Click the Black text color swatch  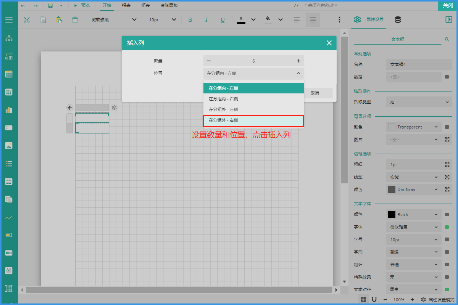coord(392,215)
